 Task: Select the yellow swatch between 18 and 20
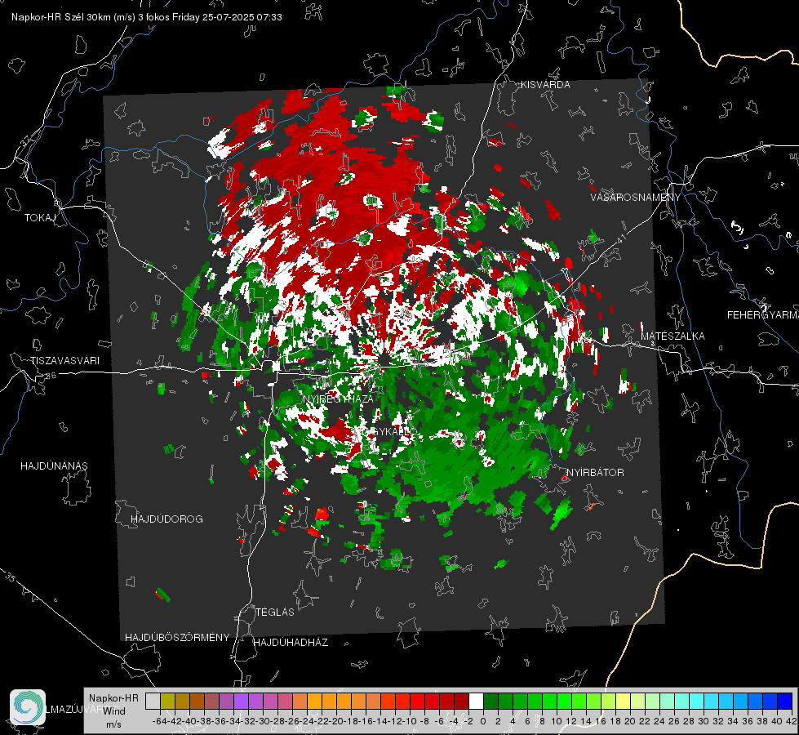(x=624, y=701)
